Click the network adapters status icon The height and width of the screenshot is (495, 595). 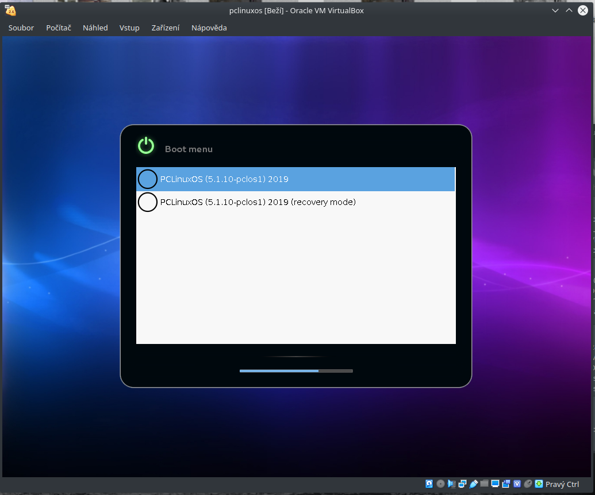pos(462,484)
